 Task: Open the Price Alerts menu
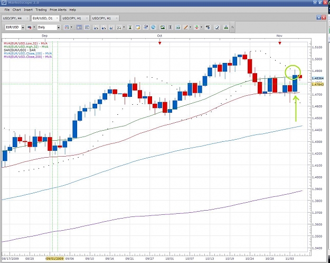pyautogui.click(x=58, y=10)
